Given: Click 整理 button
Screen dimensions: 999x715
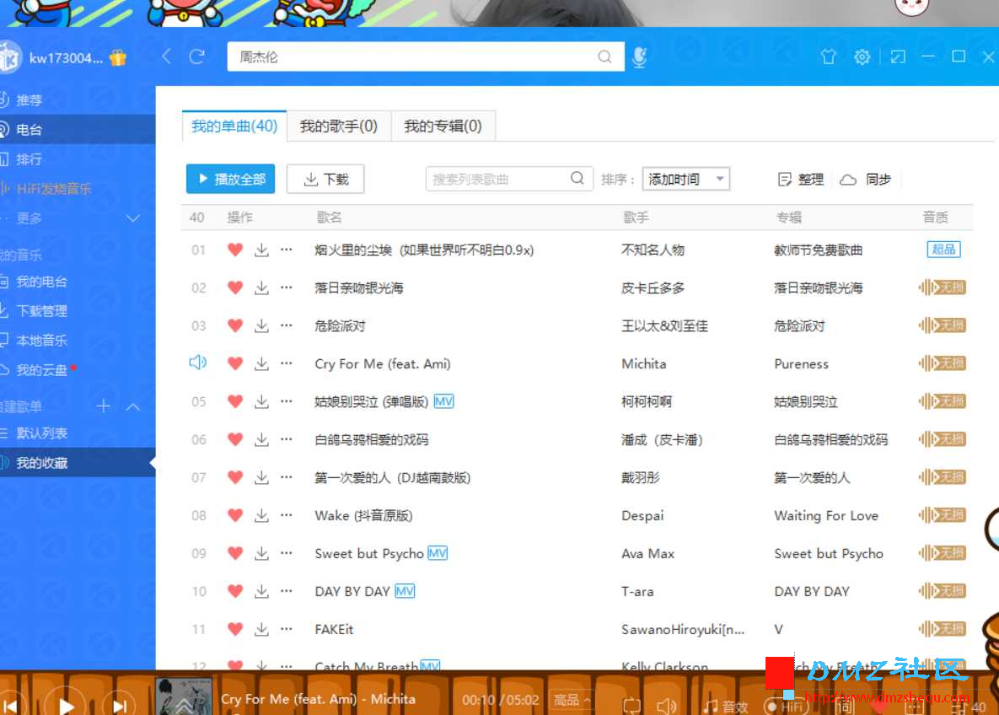Looking at the screenshot, I should click(x=801, y=180).
